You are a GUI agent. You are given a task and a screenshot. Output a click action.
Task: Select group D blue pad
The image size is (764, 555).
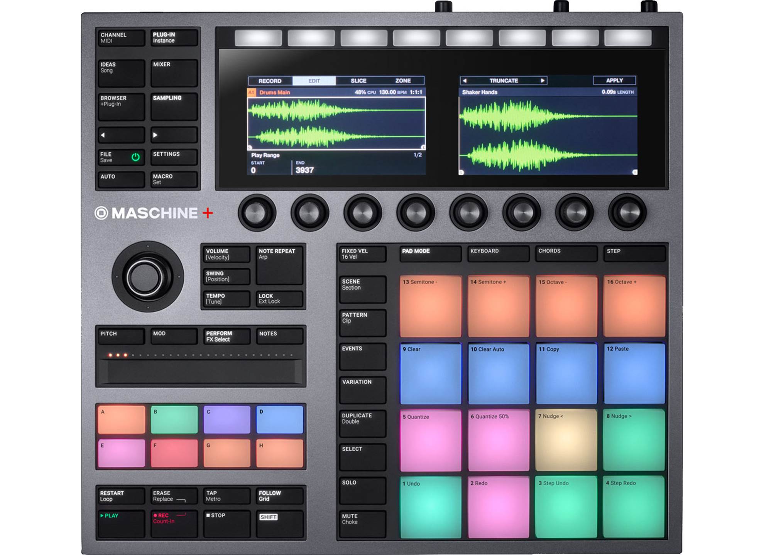click(280, 420)
